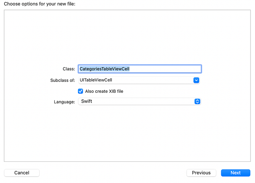The height and width of the screenshot is (183, 255).
Task: Open the Subclass of dropdown arrow
Action: (196, 80)
